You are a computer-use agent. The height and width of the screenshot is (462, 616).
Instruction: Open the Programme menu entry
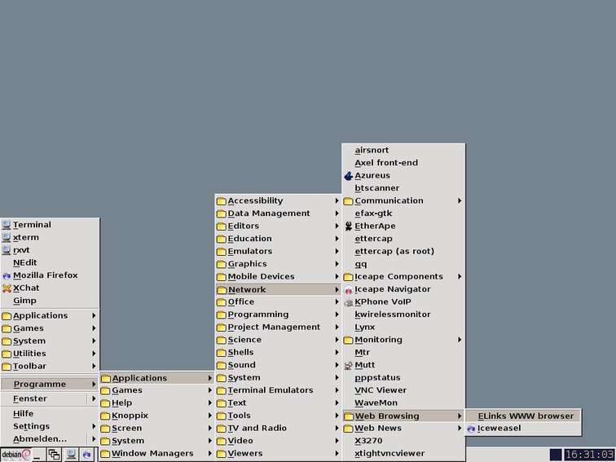(x=50, y=385)
